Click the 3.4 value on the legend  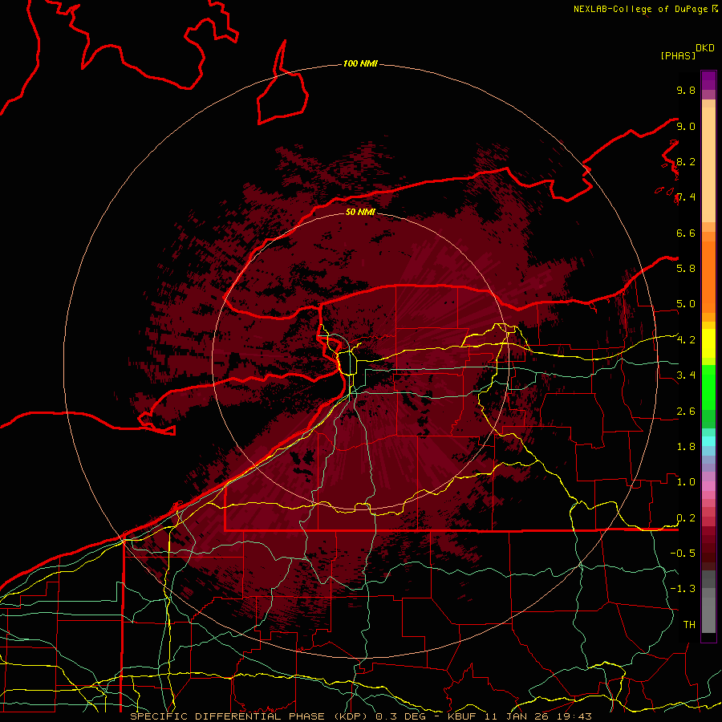coord(686,375)
